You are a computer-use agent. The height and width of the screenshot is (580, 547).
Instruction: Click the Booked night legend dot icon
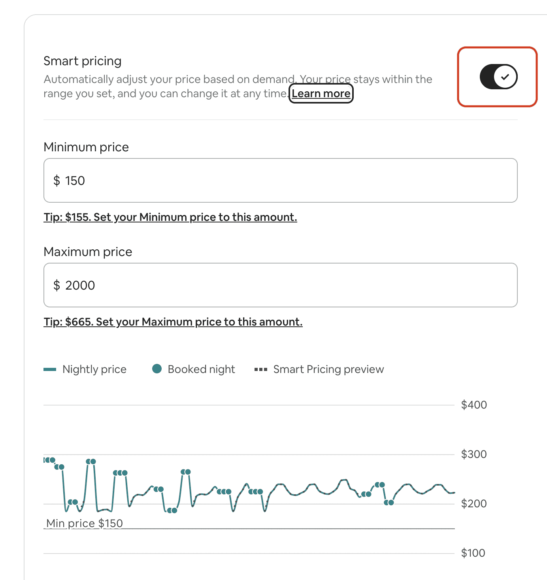[x=157, y=369]
